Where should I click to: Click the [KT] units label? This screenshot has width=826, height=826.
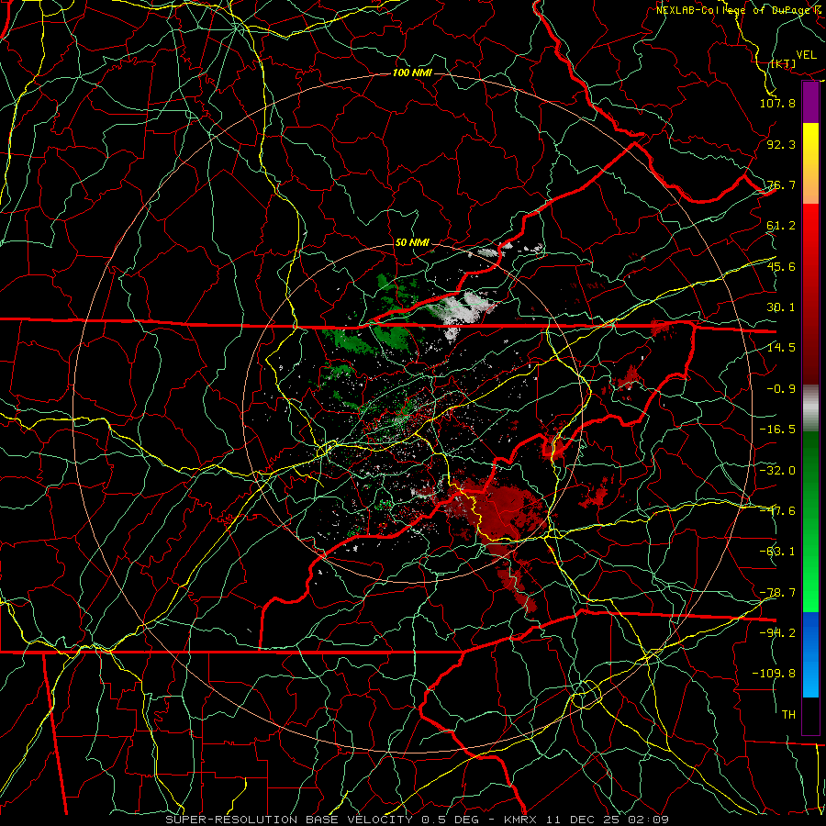[x=784, y=63]
